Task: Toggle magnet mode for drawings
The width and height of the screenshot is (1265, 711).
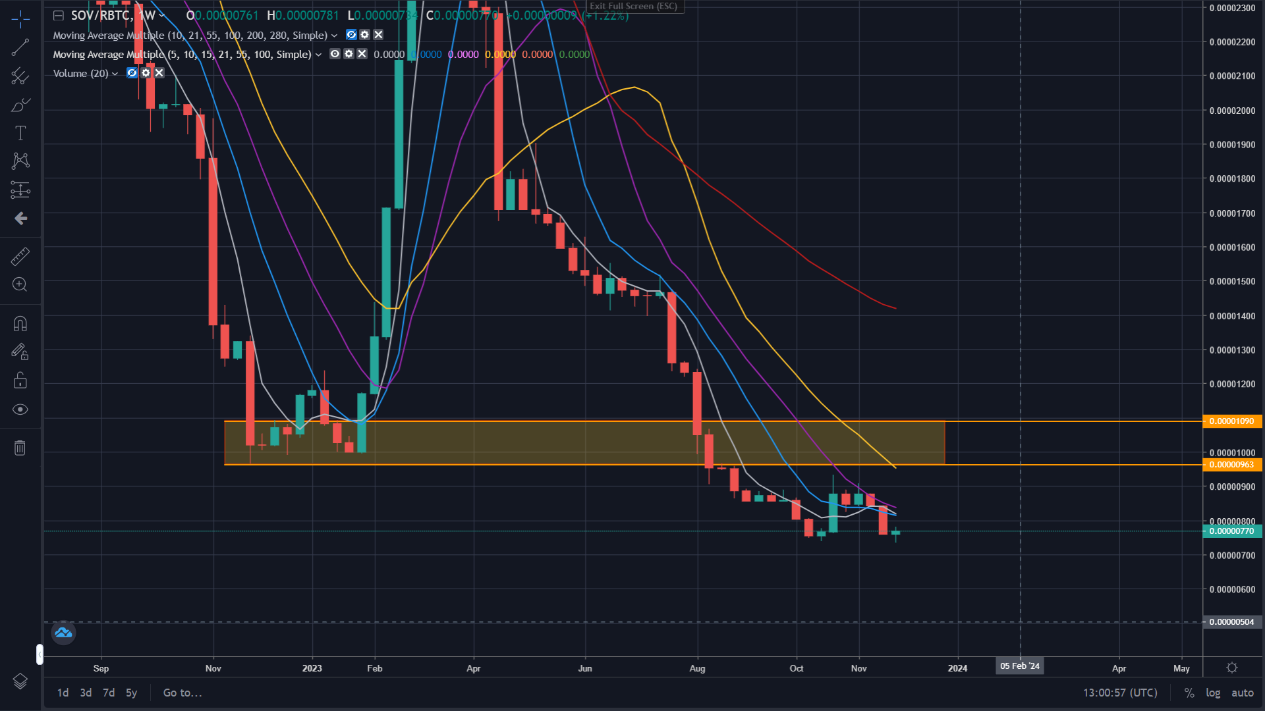Action: tap(20, 323)
